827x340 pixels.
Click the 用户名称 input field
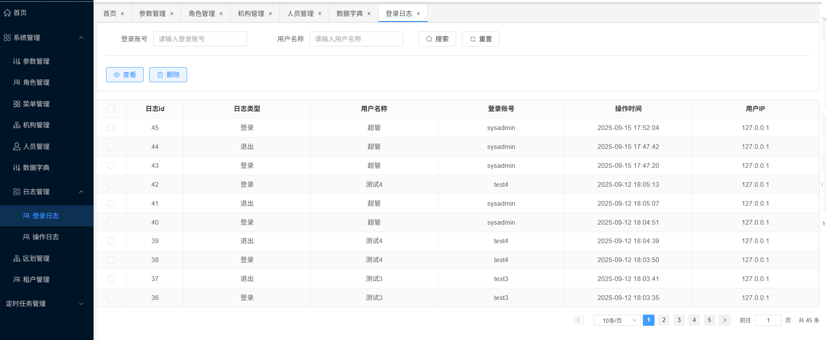tap(356, 39)
